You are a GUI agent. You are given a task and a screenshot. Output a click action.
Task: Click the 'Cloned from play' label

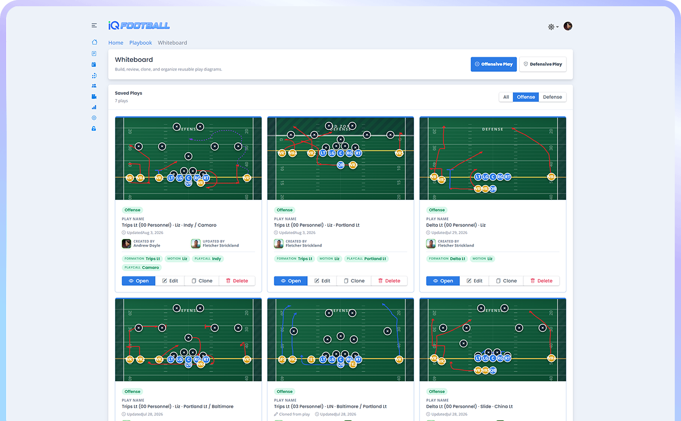click(x=292, y=414)
